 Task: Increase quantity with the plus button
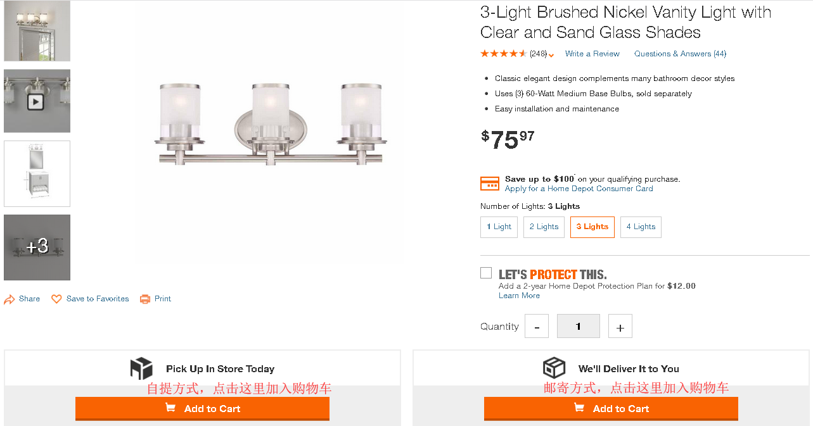tap(620, 327)
